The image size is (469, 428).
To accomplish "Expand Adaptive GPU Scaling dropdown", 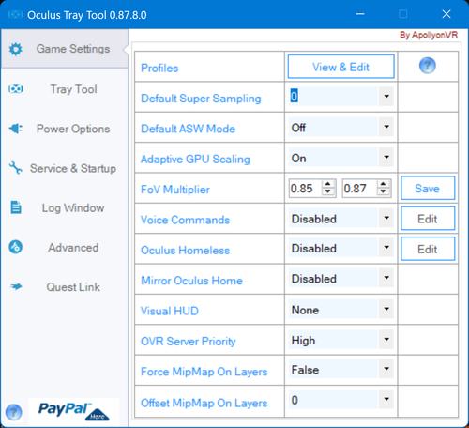I will click(386, 157).
